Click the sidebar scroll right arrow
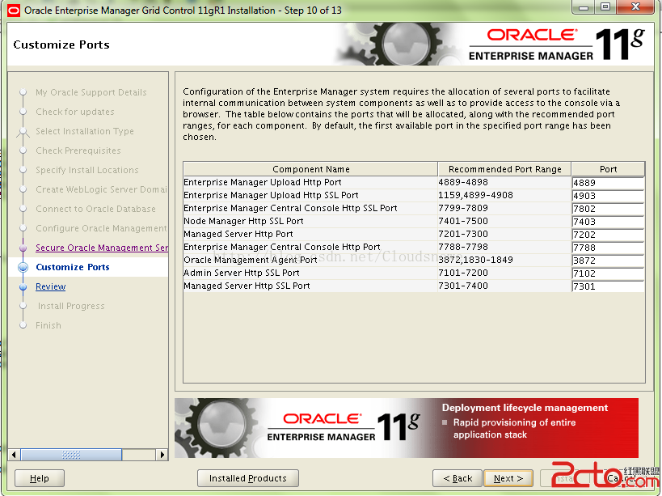Image resolution: width=662 pixels, height=496 pixels. 162,455
